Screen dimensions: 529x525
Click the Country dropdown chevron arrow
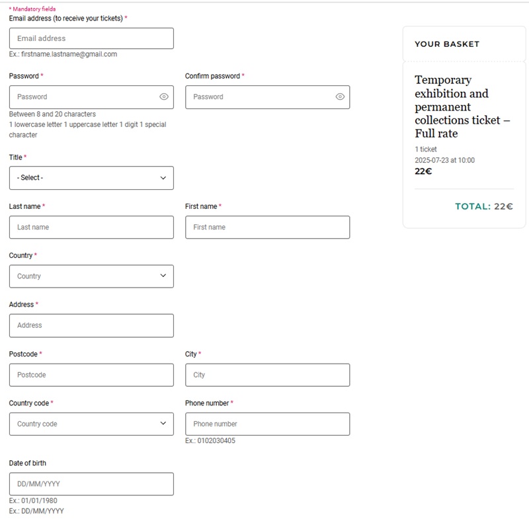(163, 276)
